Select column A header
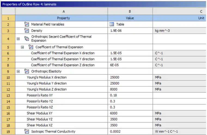 62,11
